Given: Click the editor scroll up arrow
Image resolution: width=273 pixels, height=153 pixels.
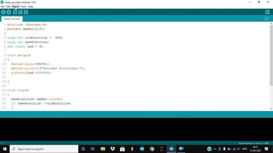Looking at the screenshot, I should (271, 24).
